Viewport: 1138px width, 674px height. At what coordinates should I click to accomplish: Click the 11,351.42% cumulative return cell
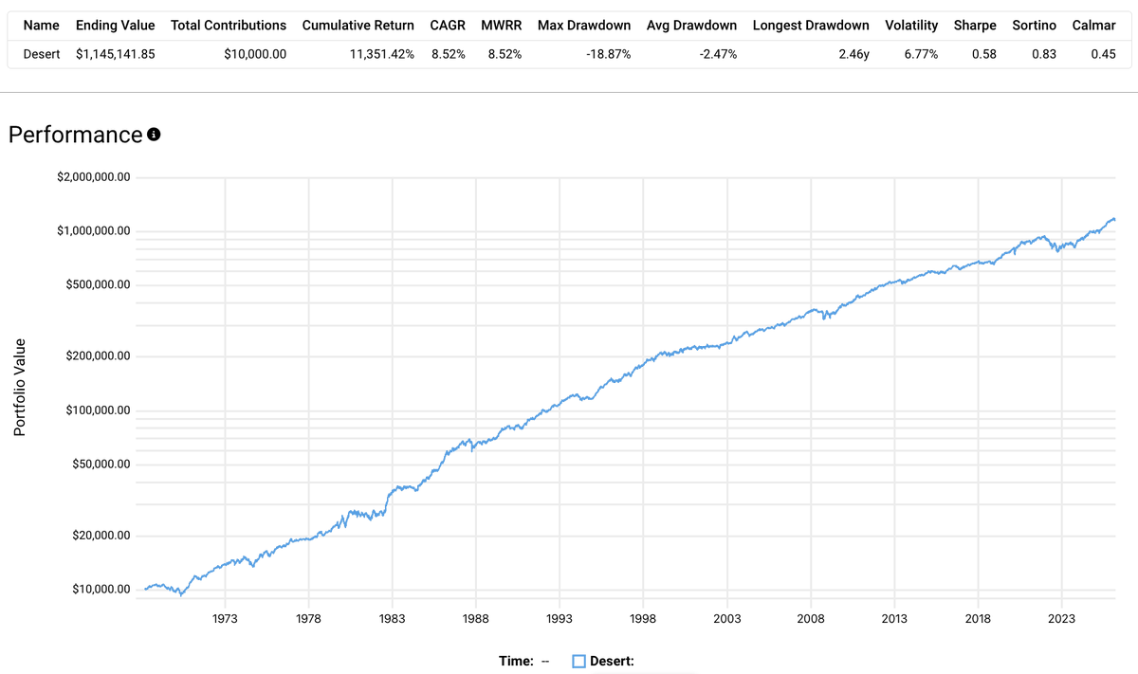click(382, 54)
